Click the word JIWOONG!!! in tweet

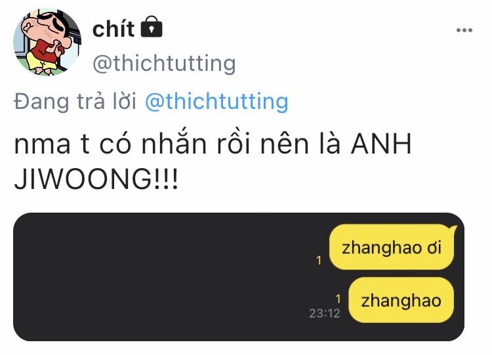(96, 179)
